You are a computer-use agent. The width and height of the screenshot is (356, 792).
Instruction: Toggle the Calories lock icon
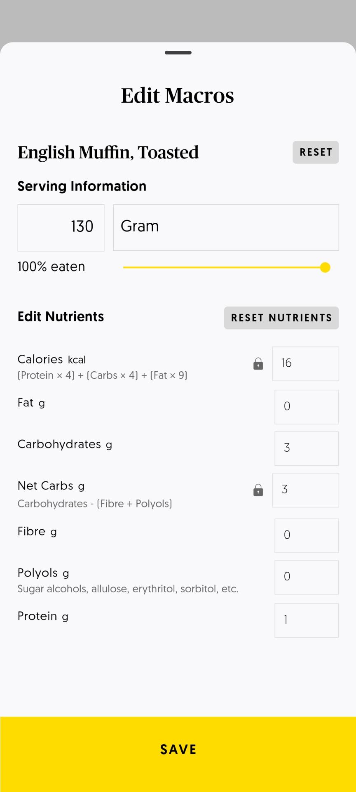coord(258,364)
